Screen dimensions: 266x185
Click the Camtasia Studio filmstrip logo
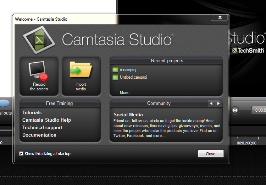(x=39, y=40)
